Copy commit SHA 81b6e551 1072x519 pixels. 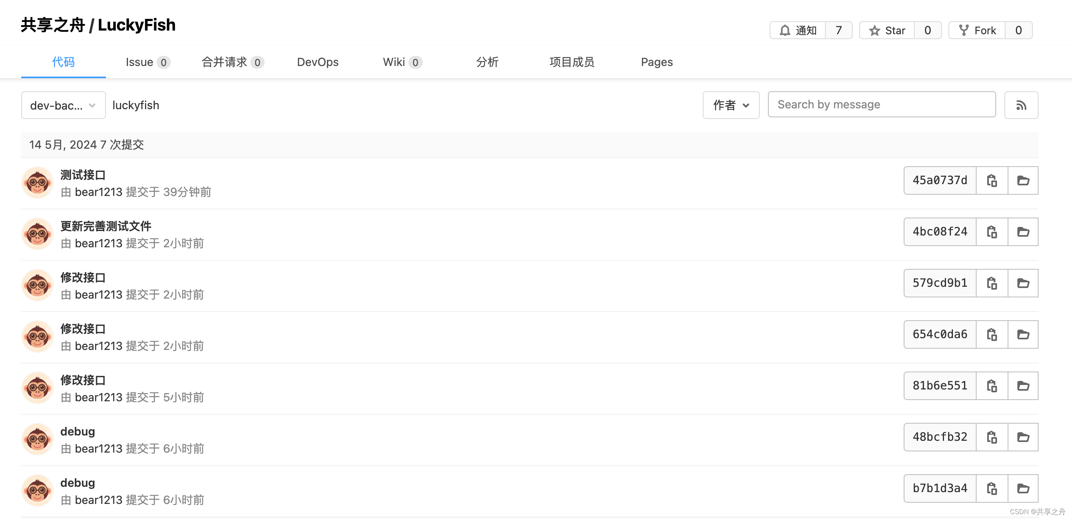992,386
